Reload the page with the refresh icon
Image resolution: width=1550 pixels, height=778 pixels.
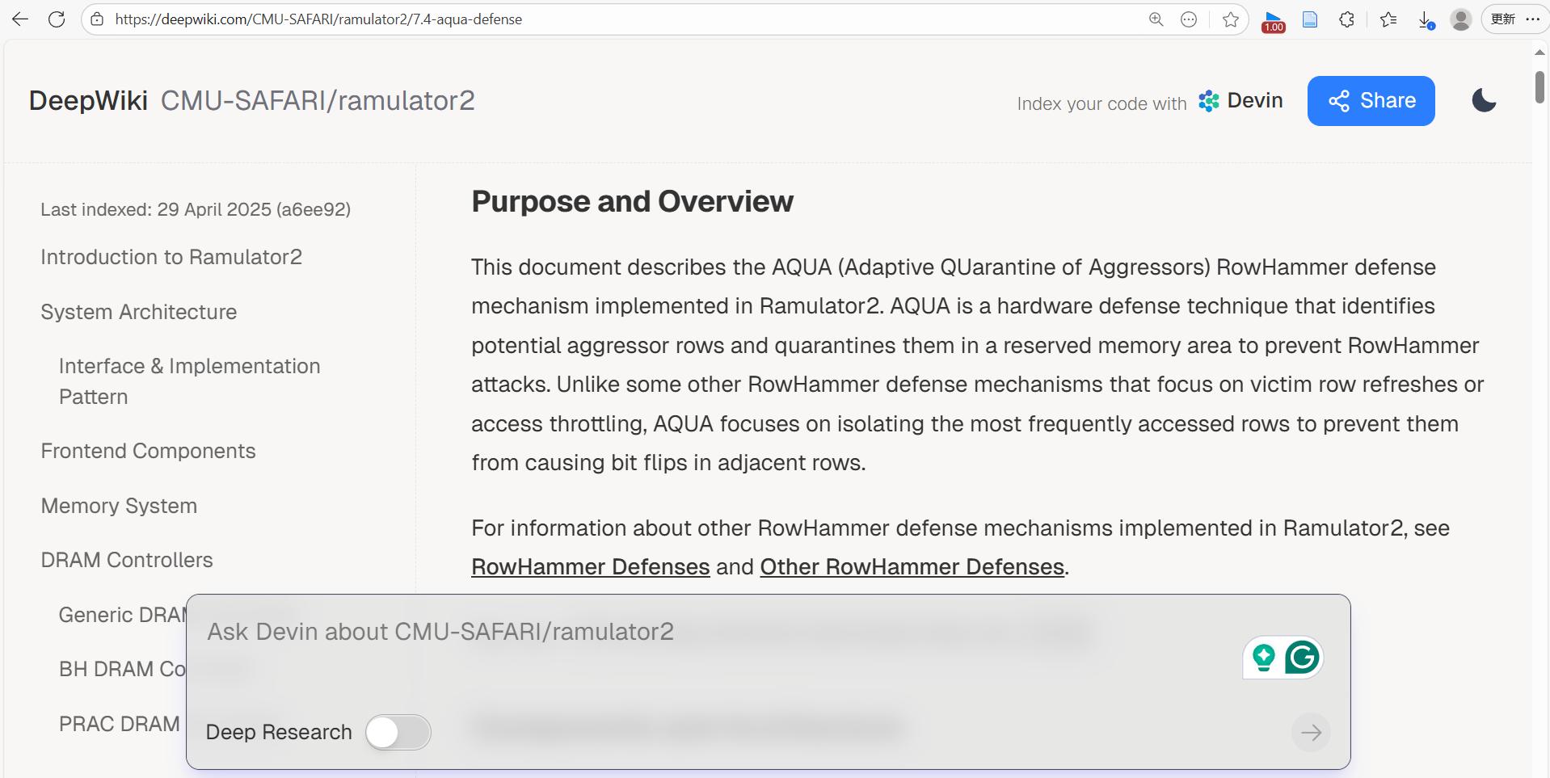pyautogui.click(x=57, y=19)
